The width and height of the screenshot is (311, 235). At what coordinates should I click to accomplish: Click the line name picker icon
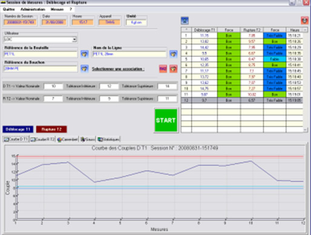[x=174, y=54]
